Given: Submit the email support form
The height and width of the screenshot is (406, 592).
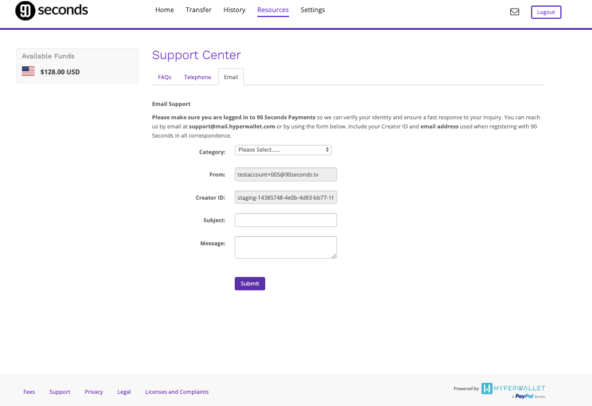Looking at the screenshot, I should pyautogui.click(x=249, y=284).
